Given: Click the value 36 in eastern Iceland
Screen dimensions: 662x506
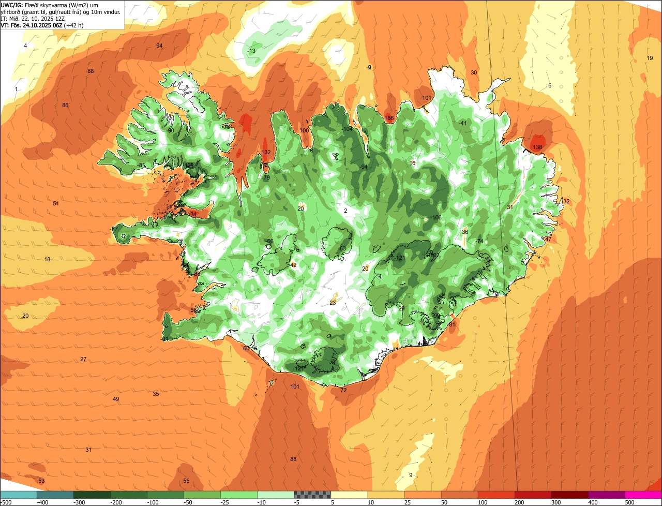Looking at the screenshot, I should tap(465, 232).
